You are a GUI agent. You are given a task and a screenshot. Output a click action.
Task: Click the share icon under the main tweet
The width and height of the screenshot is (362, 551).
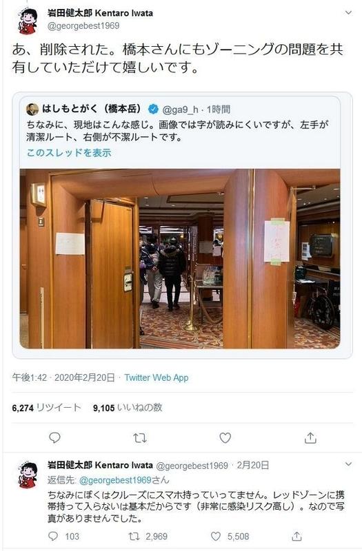pos(310,438)
